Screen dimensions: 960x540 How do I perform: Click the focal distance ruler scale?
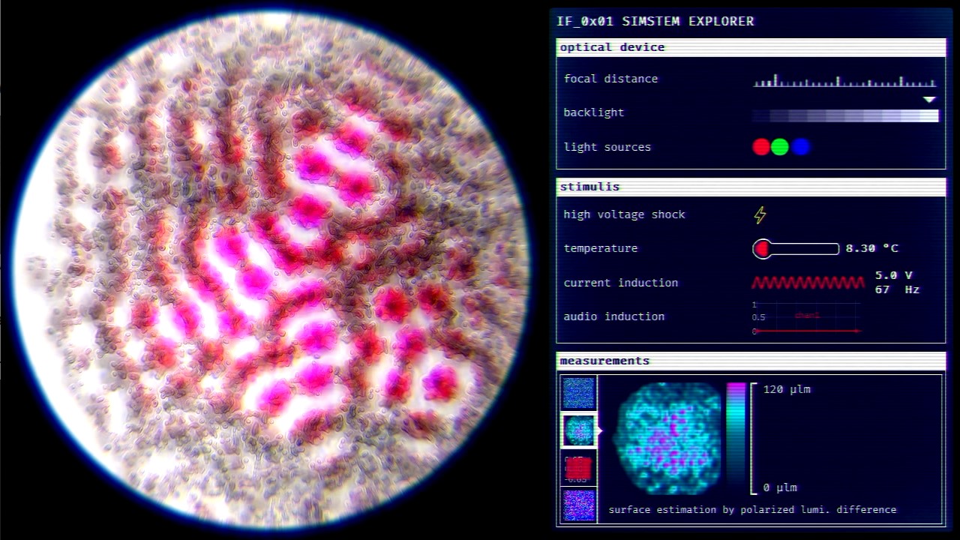pyautogui.click(x=844, y=81)
